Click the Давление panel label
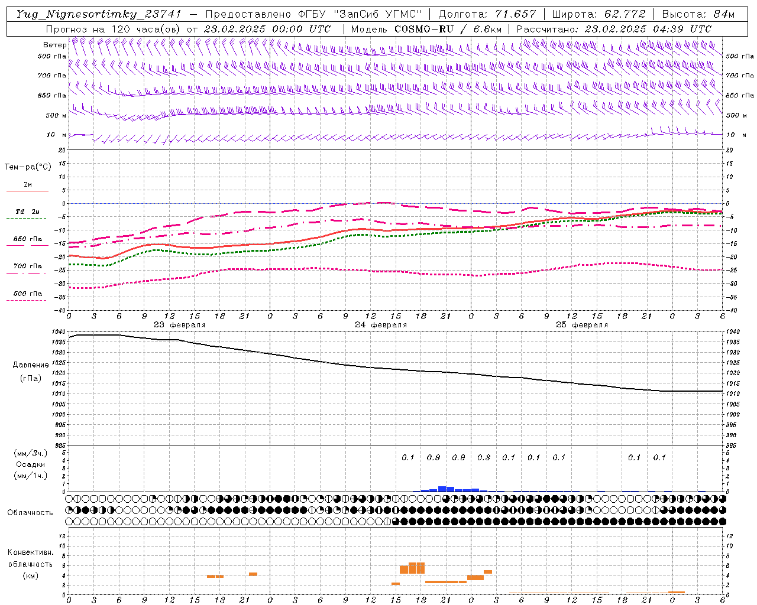This screenshot has width=757, height=605. pos(31,365)
